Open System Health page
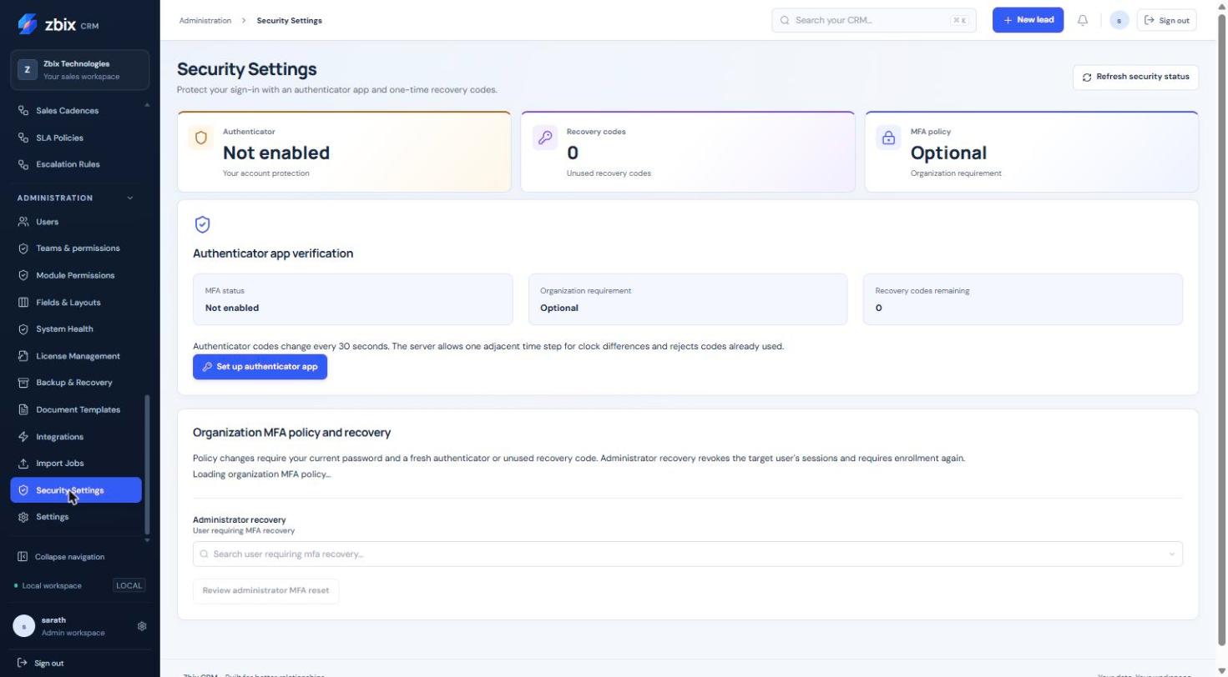The width and height of the screenshot is (1228, 677). 76,329
